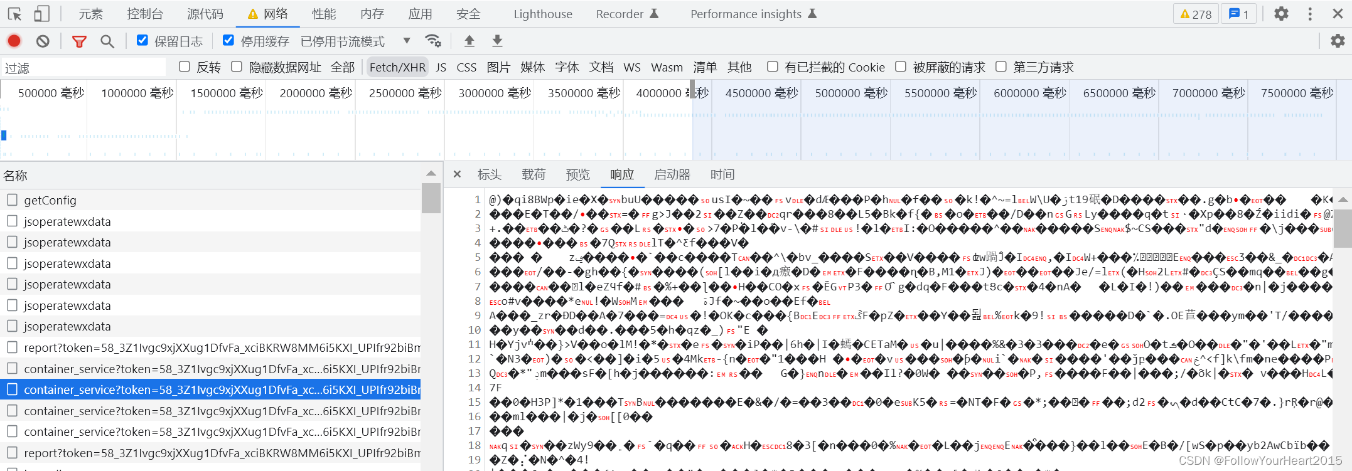Focus the 过滤 filter text field
This screenshot has width=1352, height=471.
tap(83, 67)
